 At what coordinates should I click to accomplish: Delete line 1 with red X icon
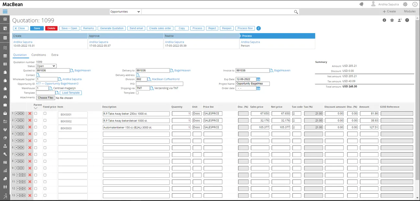[x=30, y=113]
